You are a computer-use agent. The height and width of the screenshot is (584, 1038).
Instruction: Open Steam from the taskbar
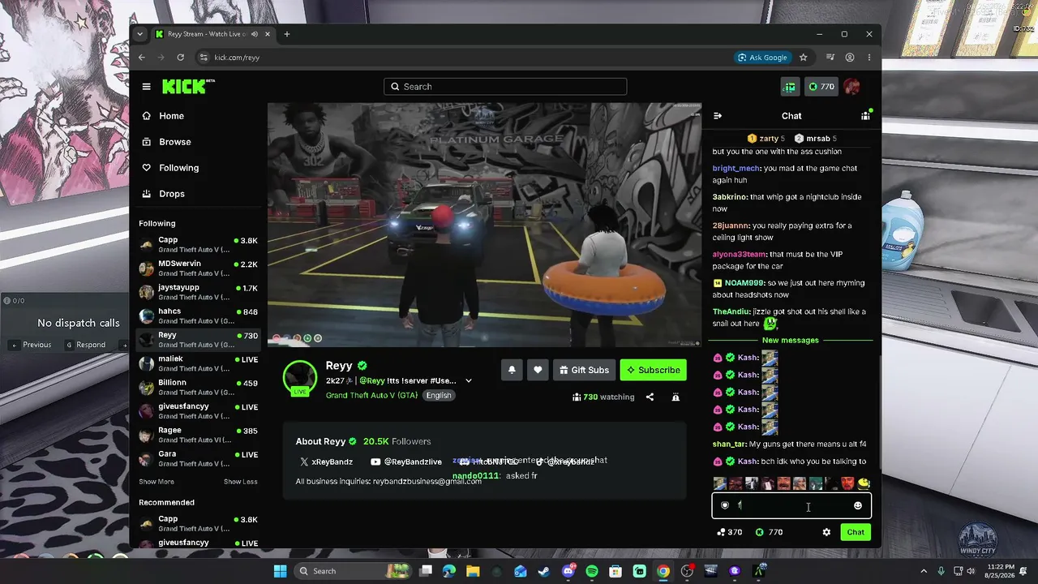click(x=544, y=571)
